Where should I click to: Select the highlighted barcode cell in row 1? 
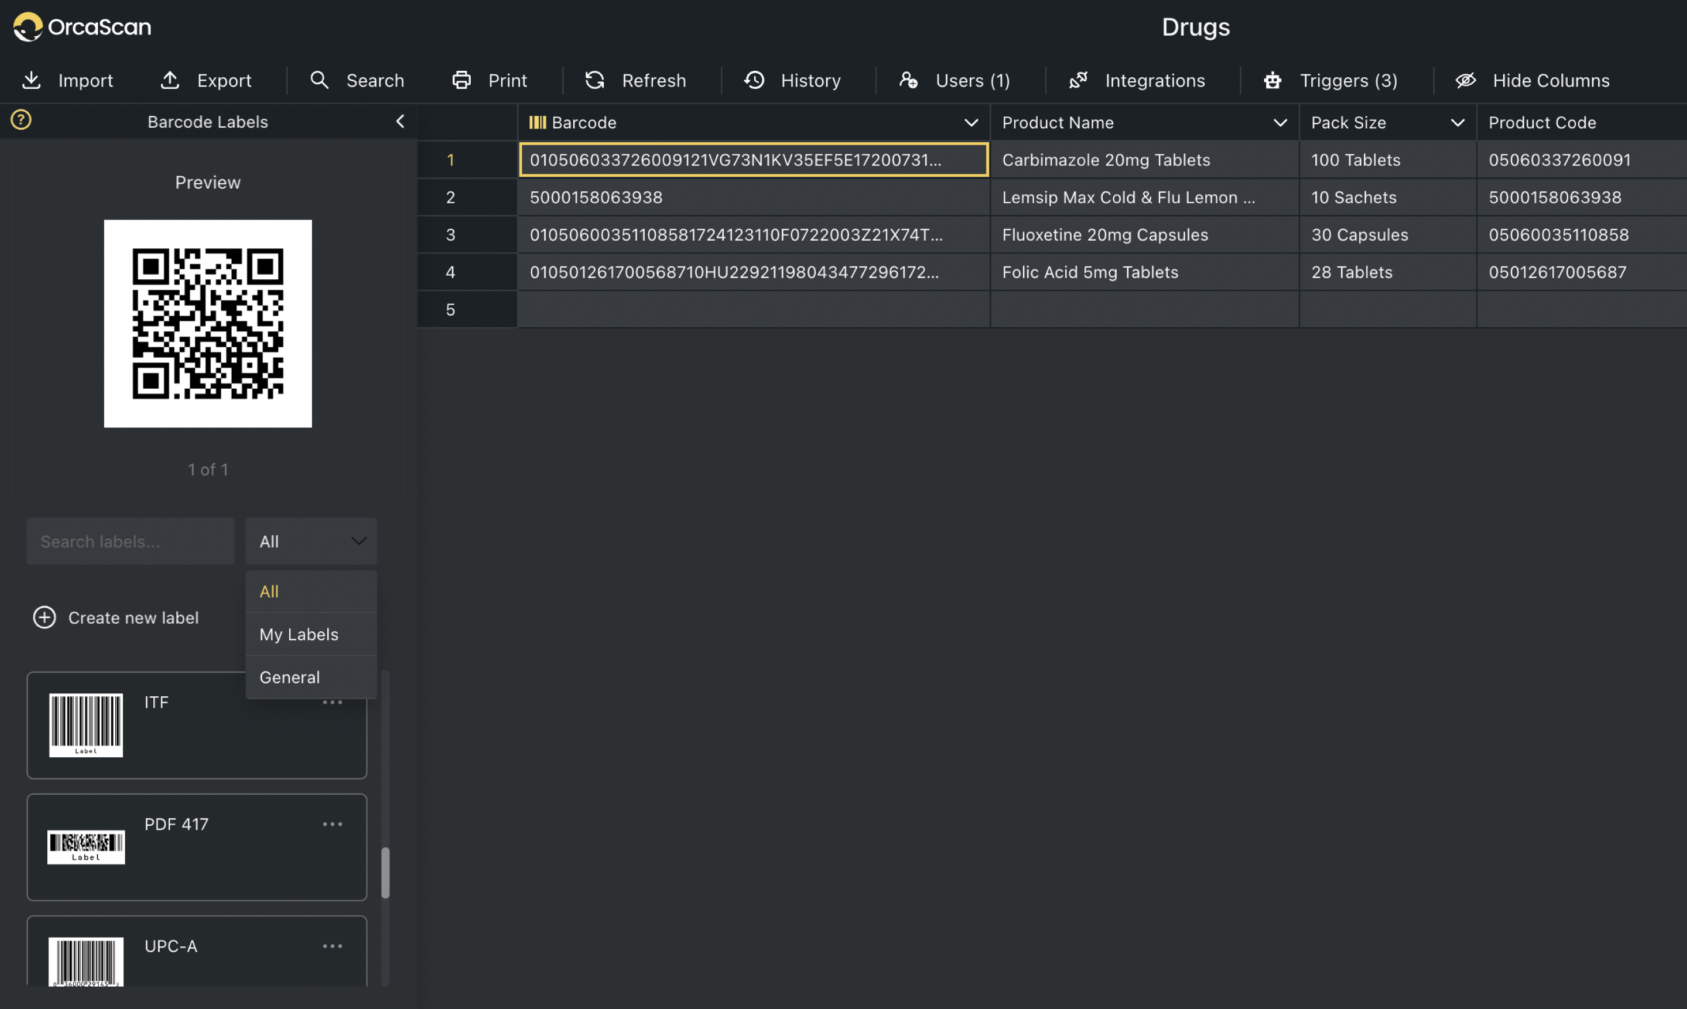754,160
